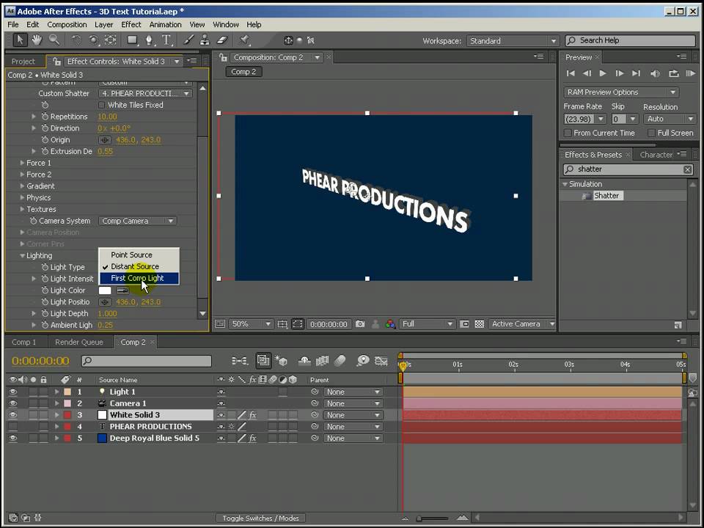704x528 pixels.
Task: Show the PHEAR PRODUCTIONS layer
Action: (13, 427)
